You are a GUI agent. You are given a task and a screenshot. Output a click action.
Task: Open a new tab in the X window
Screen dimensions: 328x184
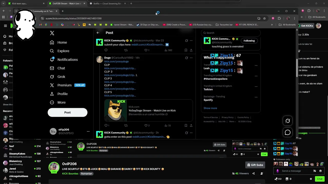(x=63, y=11)
